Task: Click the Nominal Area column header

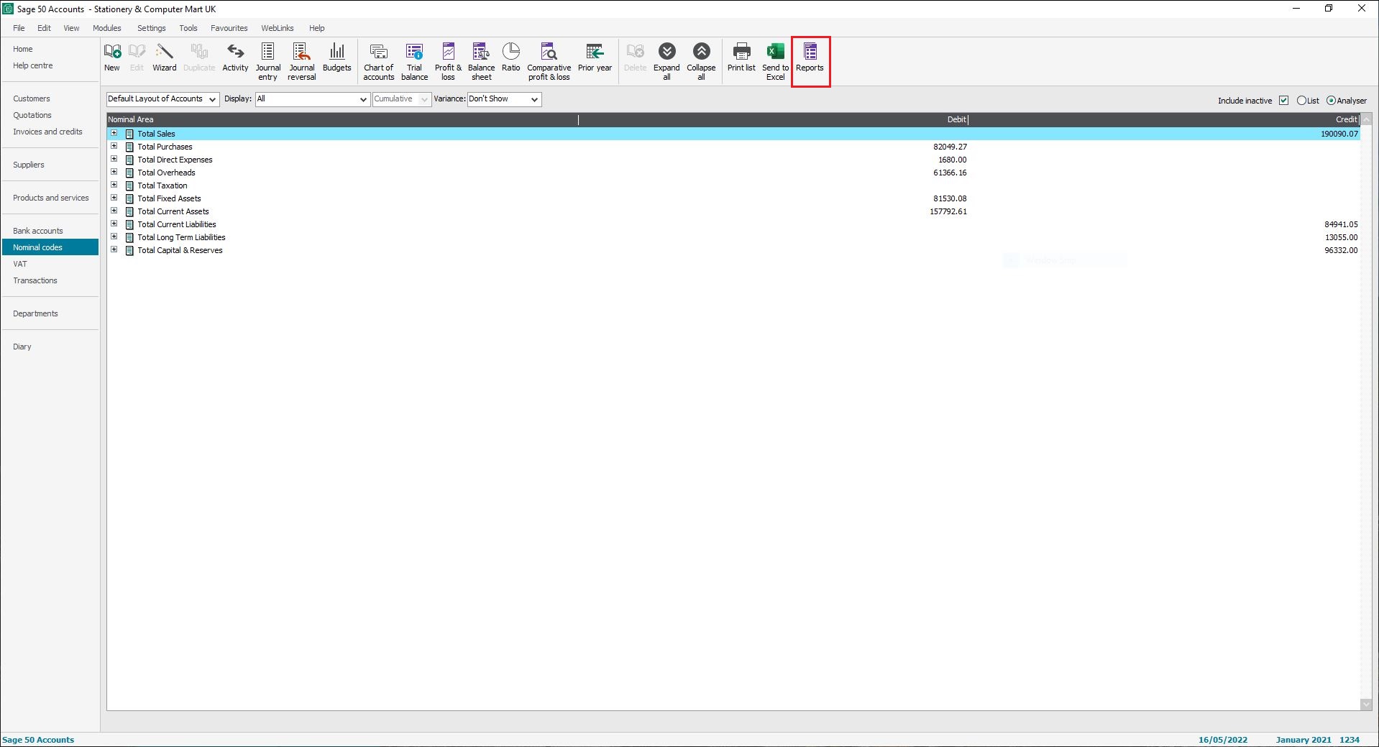Action: [342, 119]
